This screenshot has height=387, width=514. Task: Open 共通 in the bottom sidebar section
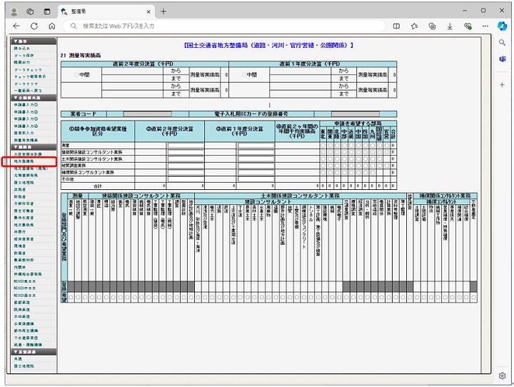[x=18, y=358]
